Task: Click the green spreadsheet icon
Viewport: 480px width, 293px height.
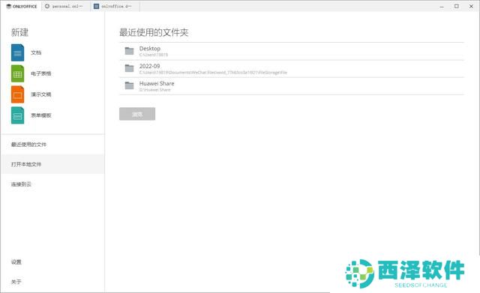Action: (x=17, y=73)
